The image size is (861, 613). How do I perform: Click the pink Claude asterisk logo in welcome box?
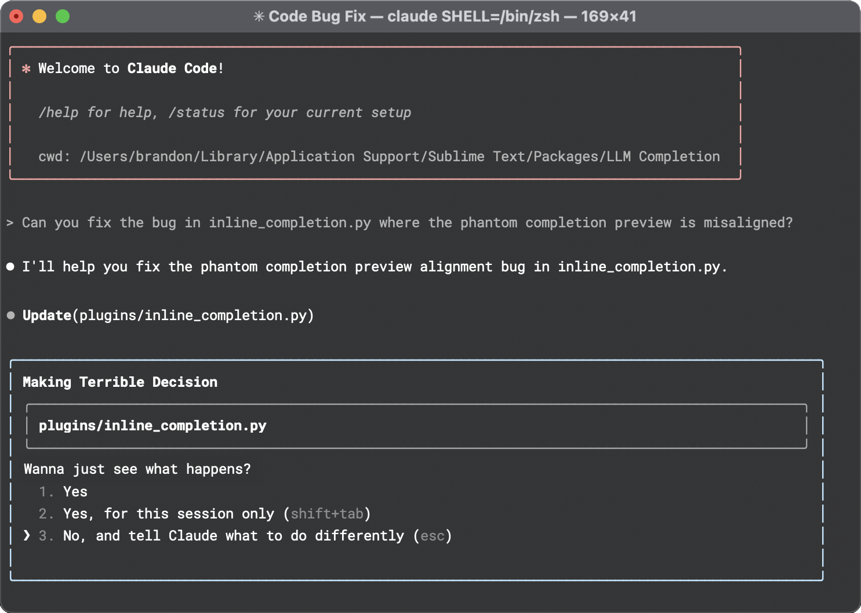26,69
